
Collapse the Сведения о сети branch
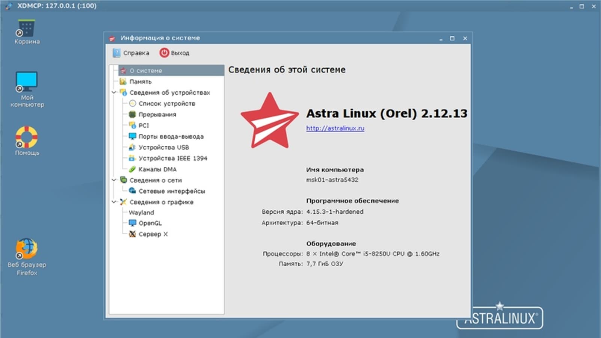(x=114, y=180)
